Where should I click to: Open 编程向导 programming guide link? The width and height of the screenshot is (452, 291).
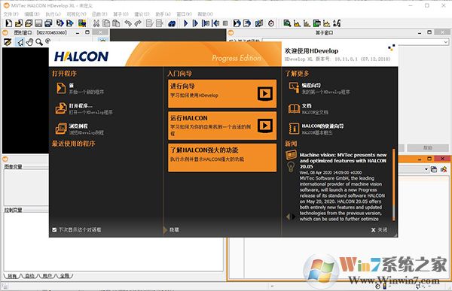(319, 89)
